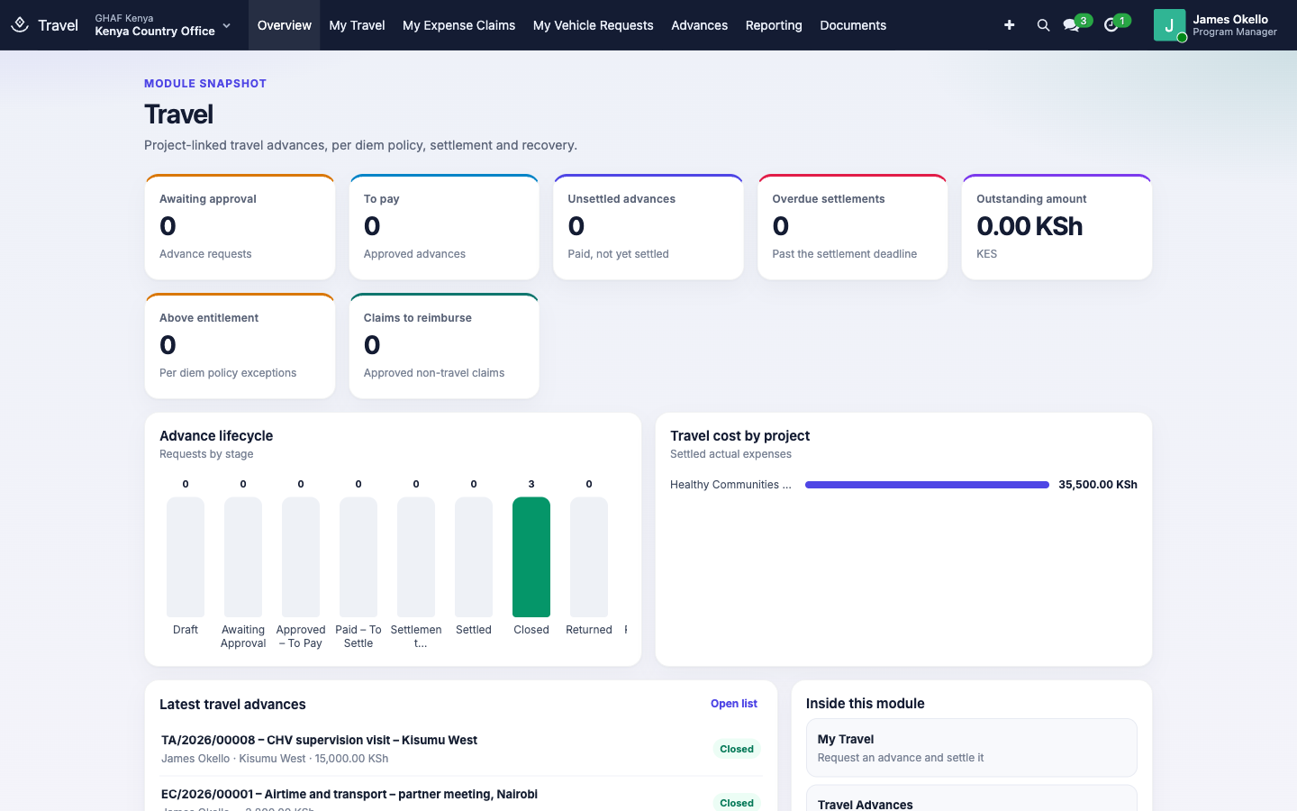The image size is (1297, 811).
Task: Click the Draft stage bar
Action: point(186,557)
